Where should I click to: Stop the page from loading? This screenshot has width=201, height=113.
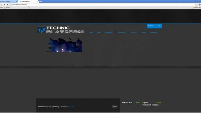pos(4,5)
